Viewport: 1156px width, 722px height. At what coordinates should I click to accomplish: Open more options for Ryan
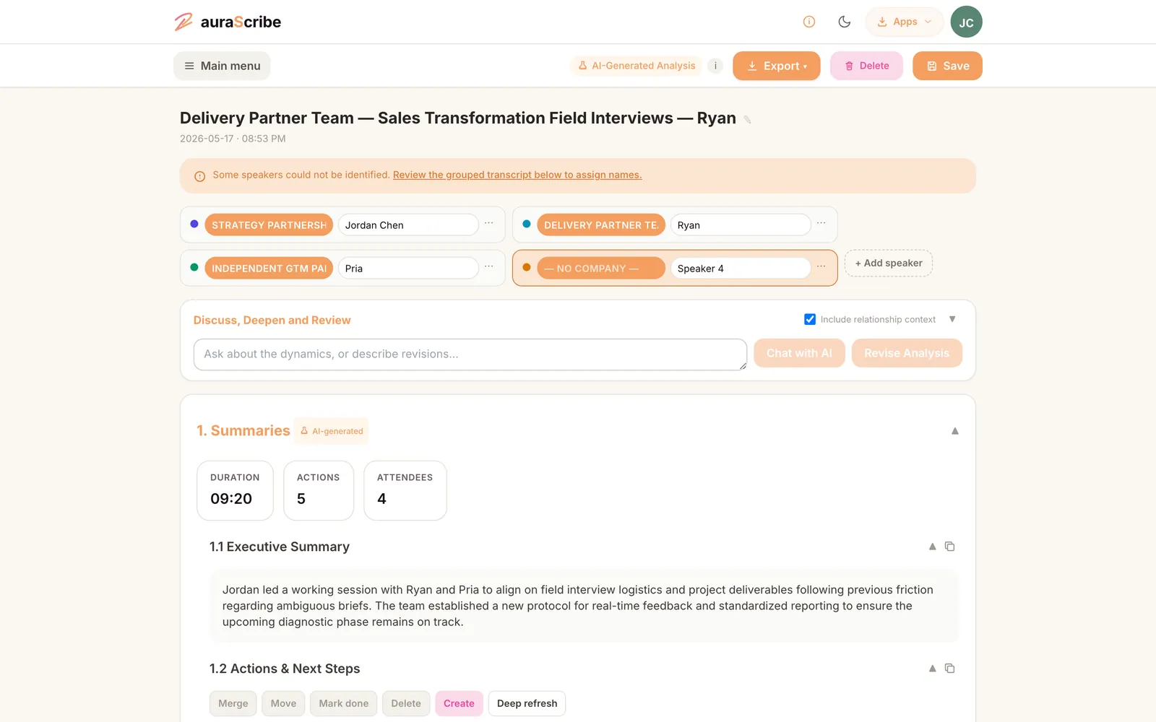[821, 223]
